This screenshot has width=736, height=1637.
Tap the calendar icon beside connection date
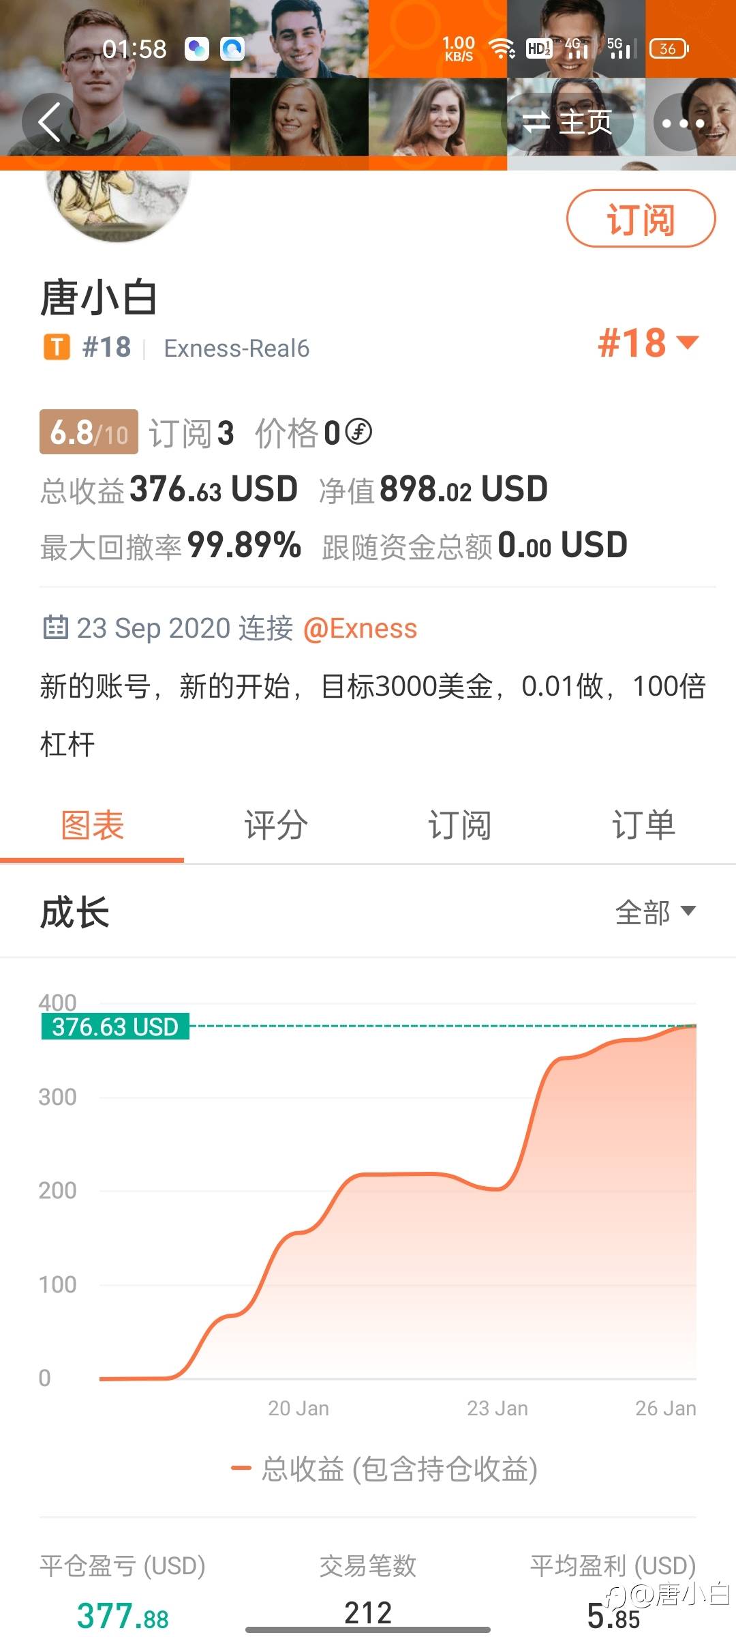pyautogui.click(x=55, y=627)
